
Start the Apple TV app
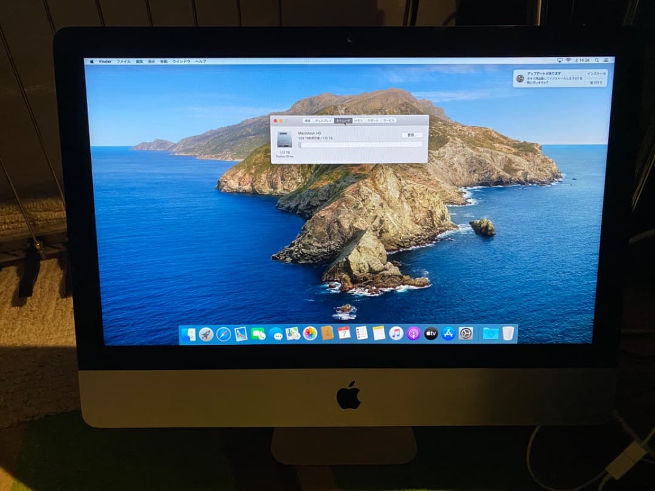(x=431, y=335)
